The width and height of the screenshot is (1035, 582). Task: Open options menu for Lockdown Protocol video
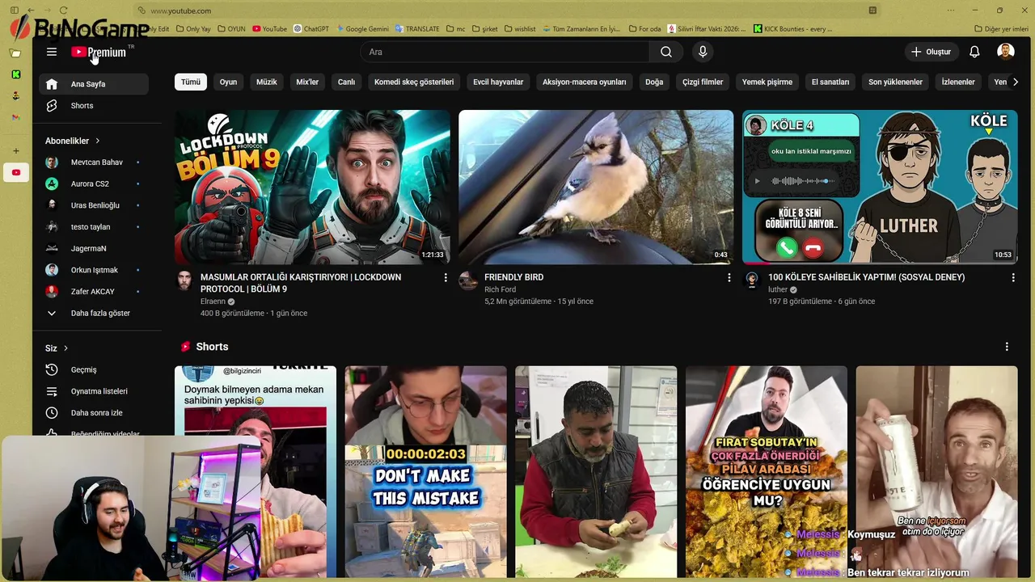445,277
